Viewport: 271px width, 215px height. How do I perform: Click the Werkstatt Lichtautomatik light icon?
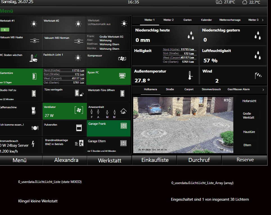124,24
